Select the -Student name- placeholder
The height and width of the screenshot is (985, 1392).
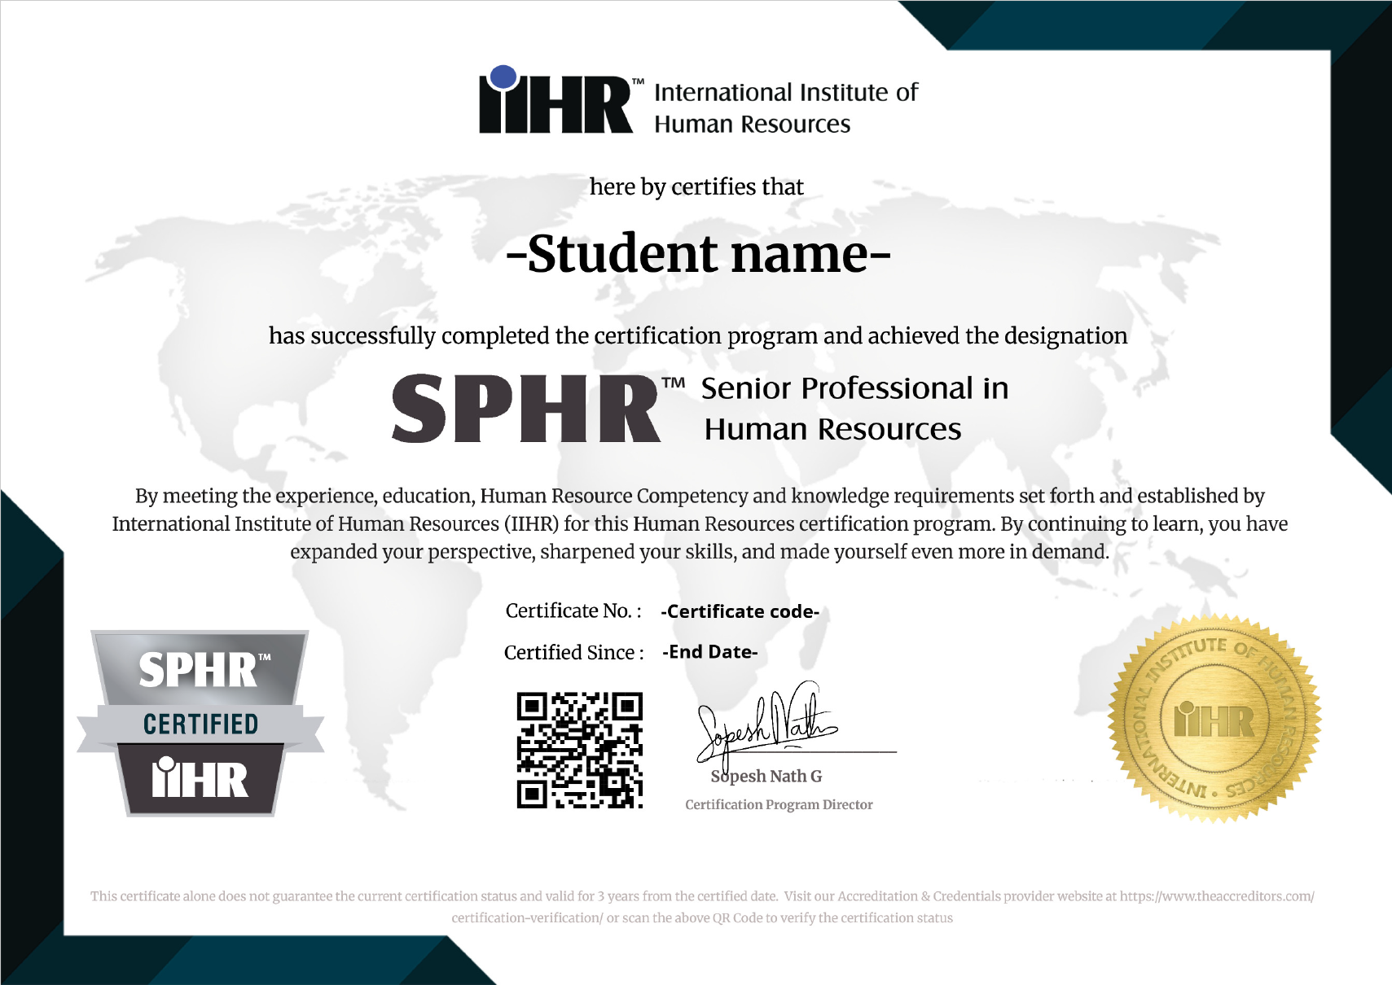click(x=698, y=253)
